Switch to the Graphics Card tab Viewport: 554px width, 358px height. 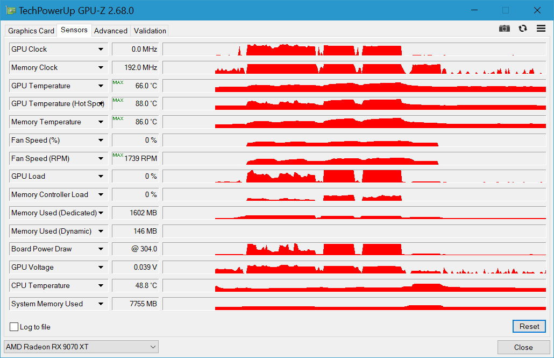click(x=31, y=31)
